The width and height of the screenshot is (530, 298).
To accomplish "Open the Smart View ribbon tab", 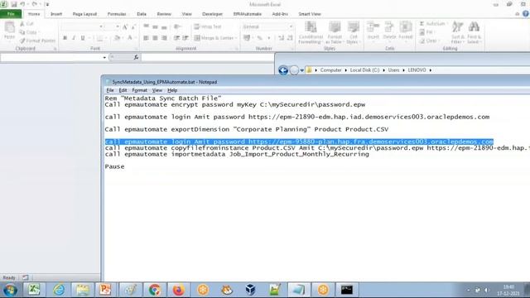I will tap(309, 14).
